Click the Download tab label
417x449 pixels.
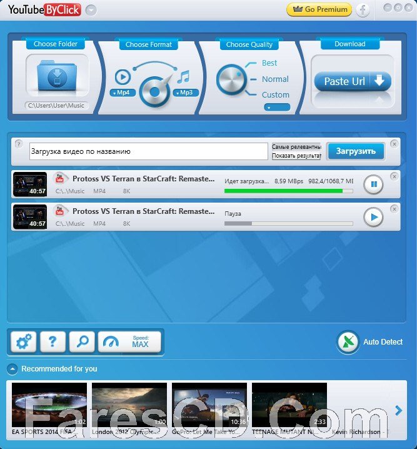(350, 44)
